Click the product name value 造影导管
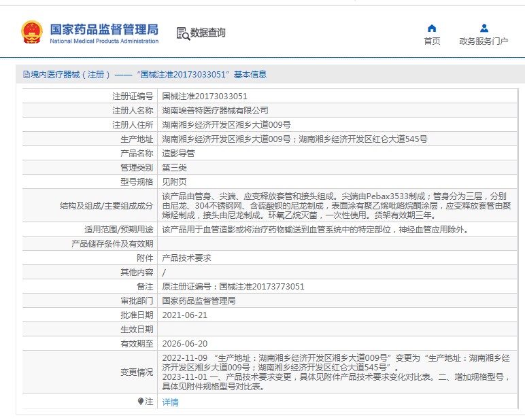The width and height of the screenshot is (525, 420). tap(178, 153)
